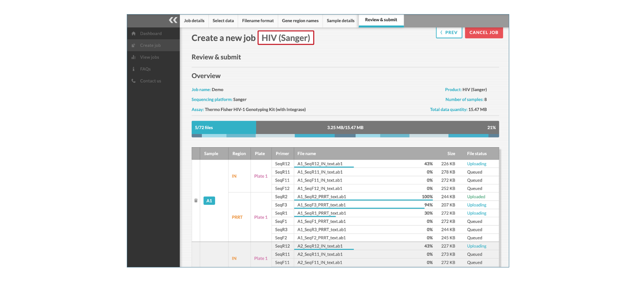Viewport: 636px width, 282px height.
Task: Click the A1 sample badge
Action: pyautogui.click(x=209, y=200)
